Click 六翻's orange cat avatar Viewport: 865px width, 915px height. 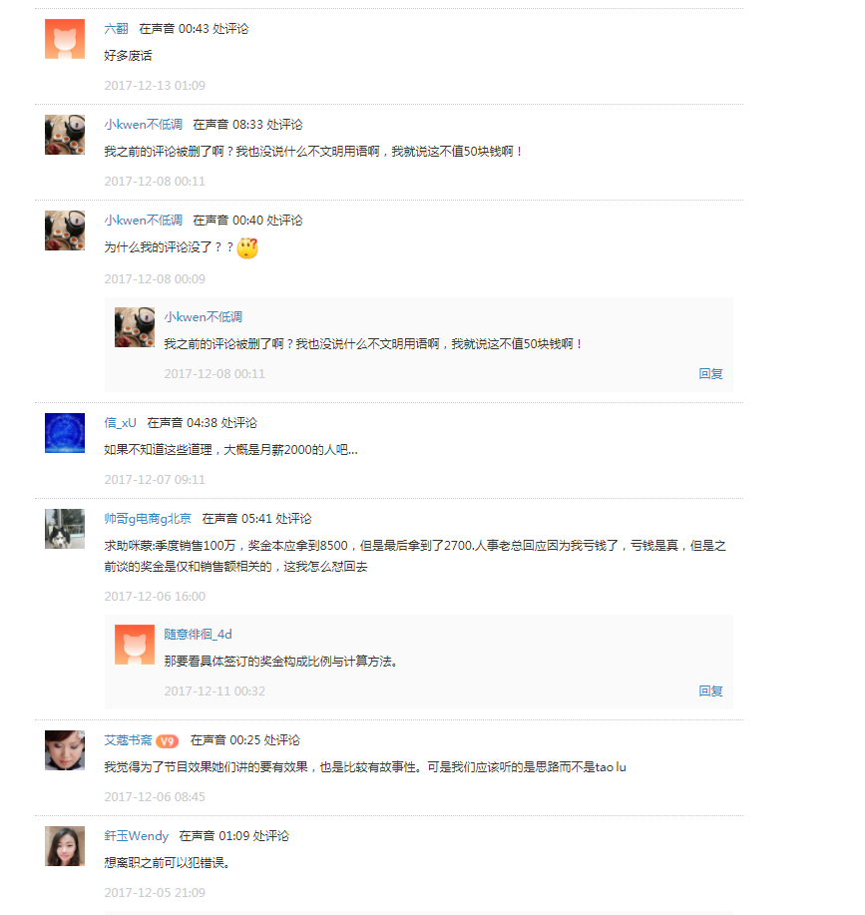[65, 39]
